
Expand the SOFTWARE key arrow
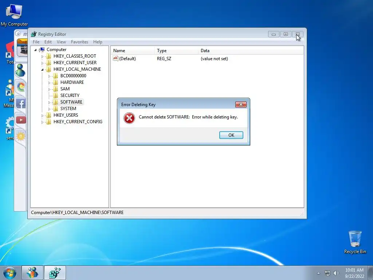49,102
